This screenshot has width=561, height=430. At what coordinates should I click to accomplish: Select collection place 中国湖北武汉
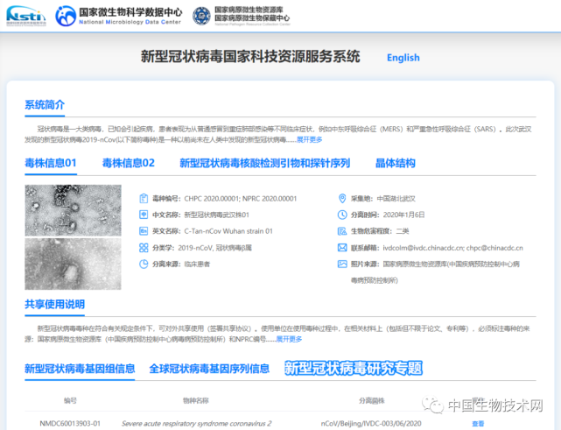point(396,199)
